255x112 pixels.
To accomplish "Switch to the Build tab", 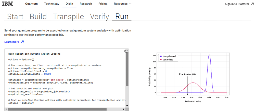I will click(x=38, y=17).
